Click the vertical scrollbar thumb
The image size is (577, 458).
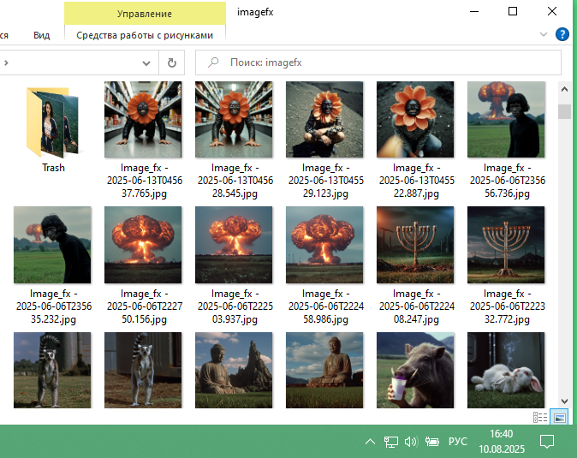click(564, 111)
